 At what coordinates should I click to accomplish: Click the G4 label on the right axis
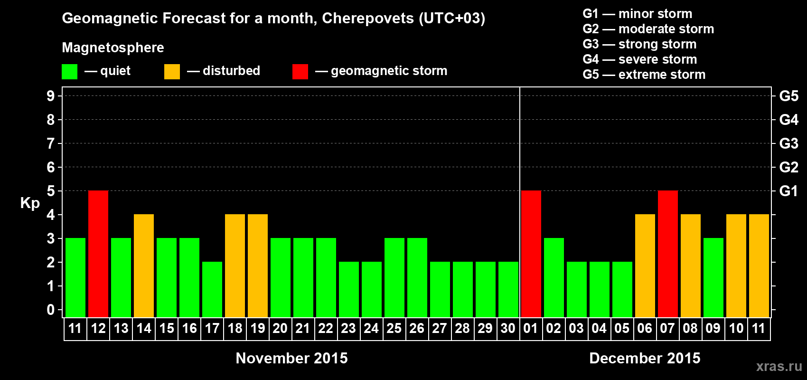pos(788,120)
